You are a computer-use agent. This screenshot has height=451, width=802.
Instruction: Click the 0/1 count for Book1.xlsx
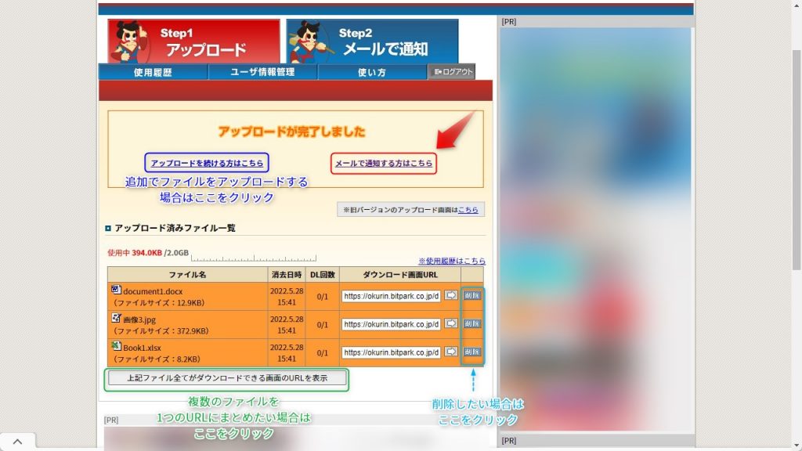click(322, 353)
